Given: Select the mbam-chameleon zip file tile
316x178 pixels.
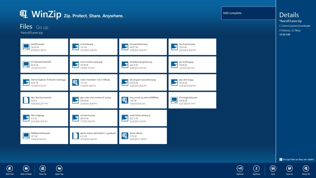Looking at the screenshot, I should pos(94,82).
